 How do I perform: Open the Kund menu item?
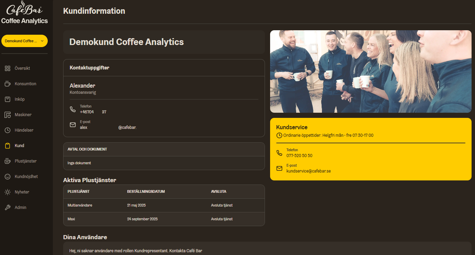pos(19,146)
